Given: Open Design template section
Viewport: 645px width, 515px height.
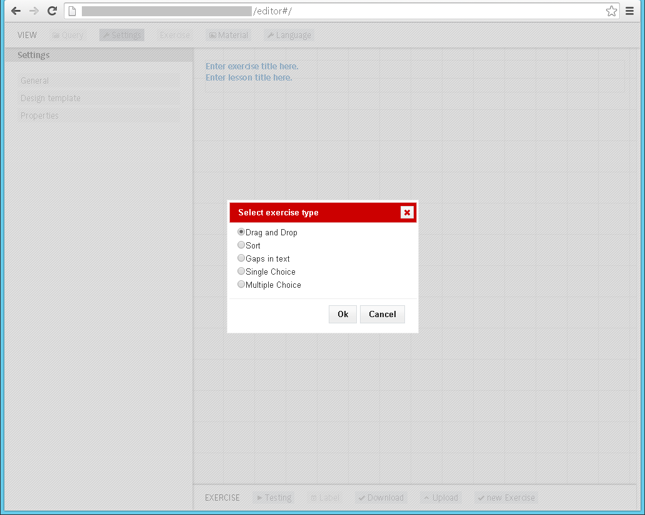Looking at the screenshot, I should pos(99,98).
